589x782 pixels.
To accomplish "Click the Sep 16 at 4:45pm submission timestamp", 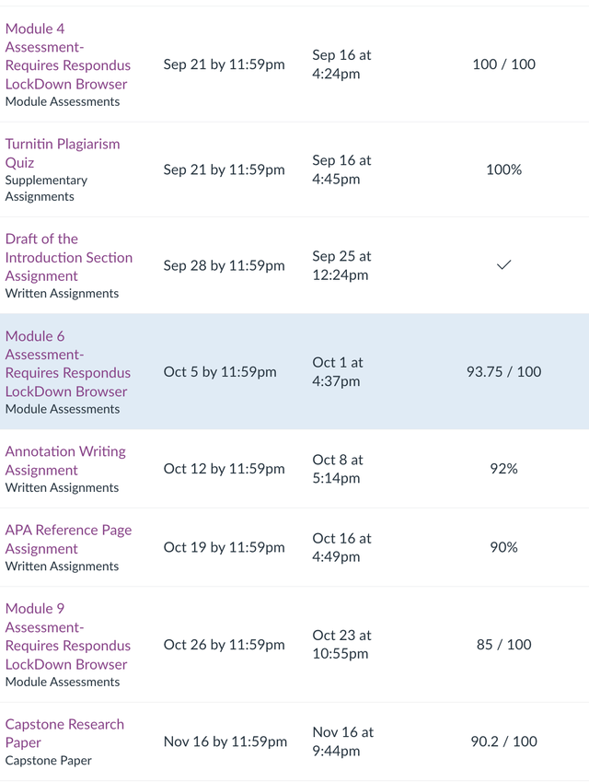I will click(x=341, y=169).
